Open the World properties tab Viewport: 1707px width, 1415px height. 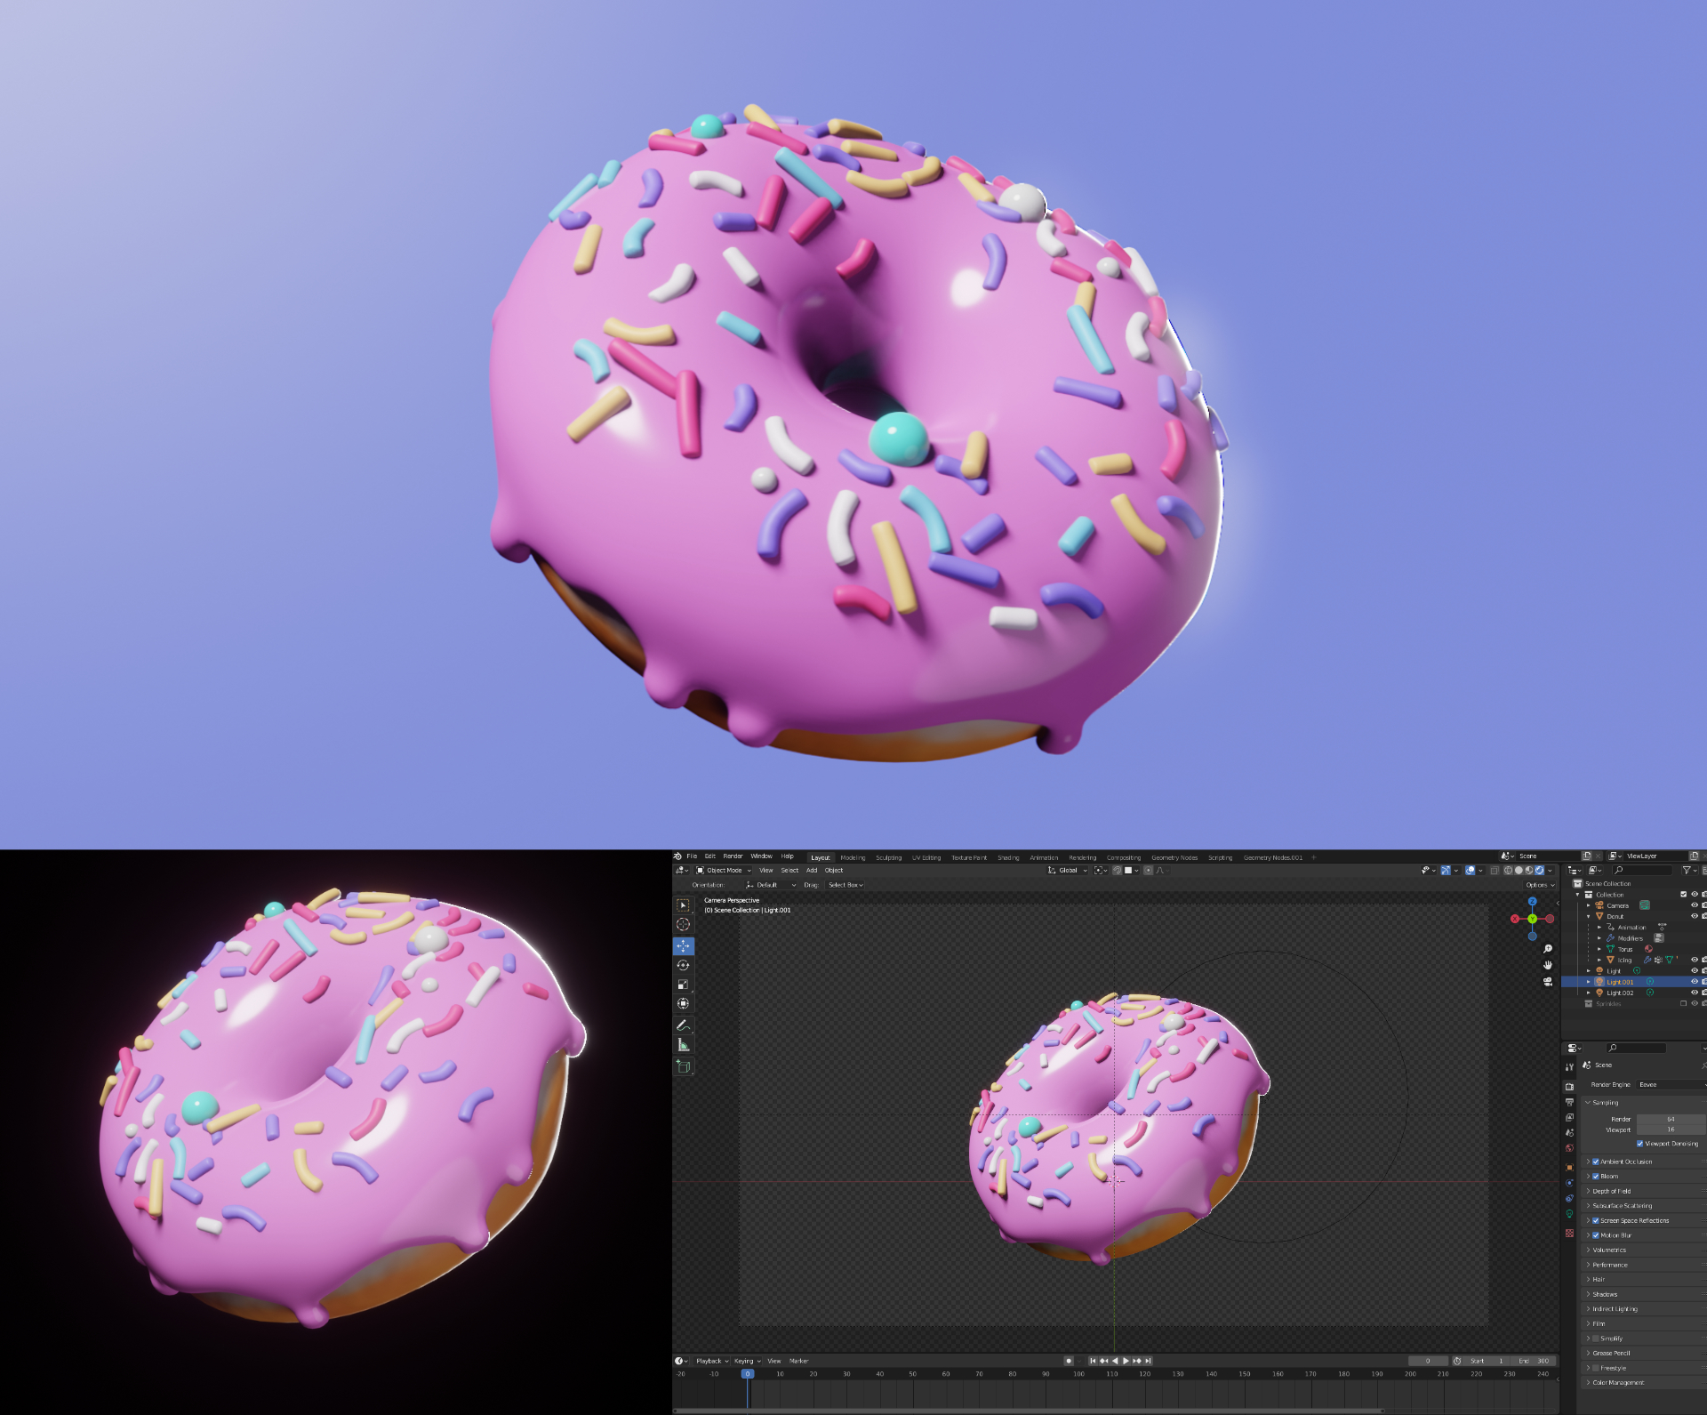click(1569, 1148)
